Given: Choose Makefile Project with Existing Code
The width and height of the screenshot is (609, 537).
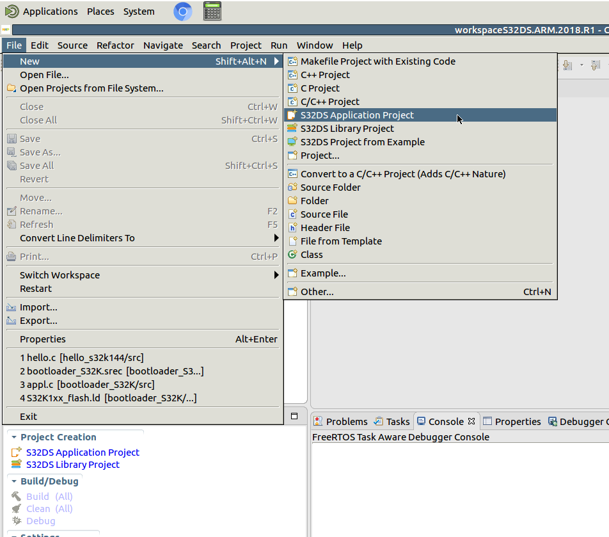Looking at the screenshot, I should coord(421,61).
